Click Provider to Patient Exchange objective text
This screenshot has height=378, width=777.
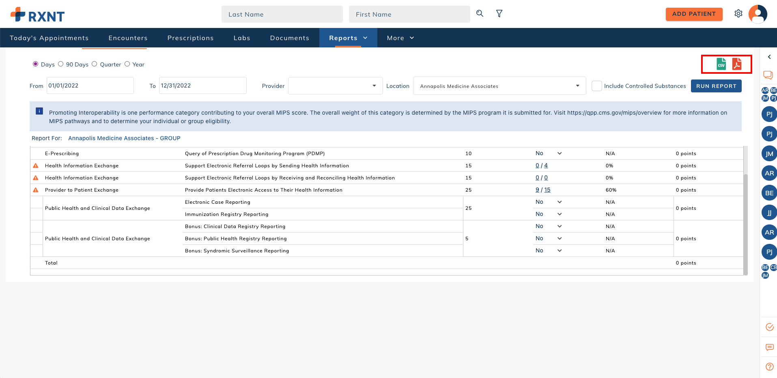point(82,190)
